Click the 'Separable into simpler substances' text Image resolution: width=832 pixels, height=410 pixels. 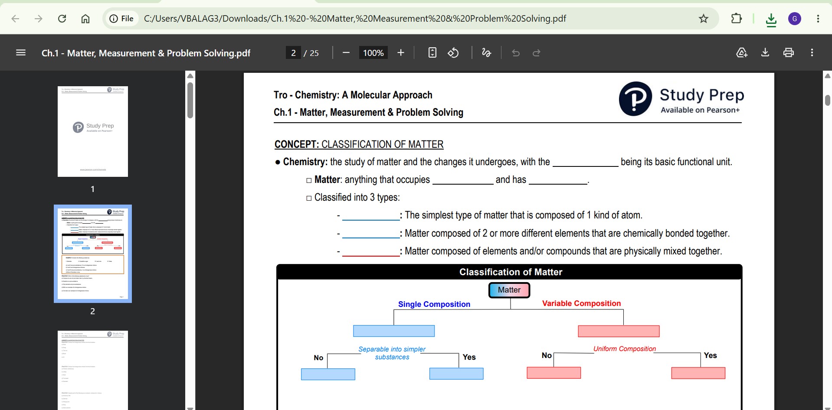click(x=392, y=353)
